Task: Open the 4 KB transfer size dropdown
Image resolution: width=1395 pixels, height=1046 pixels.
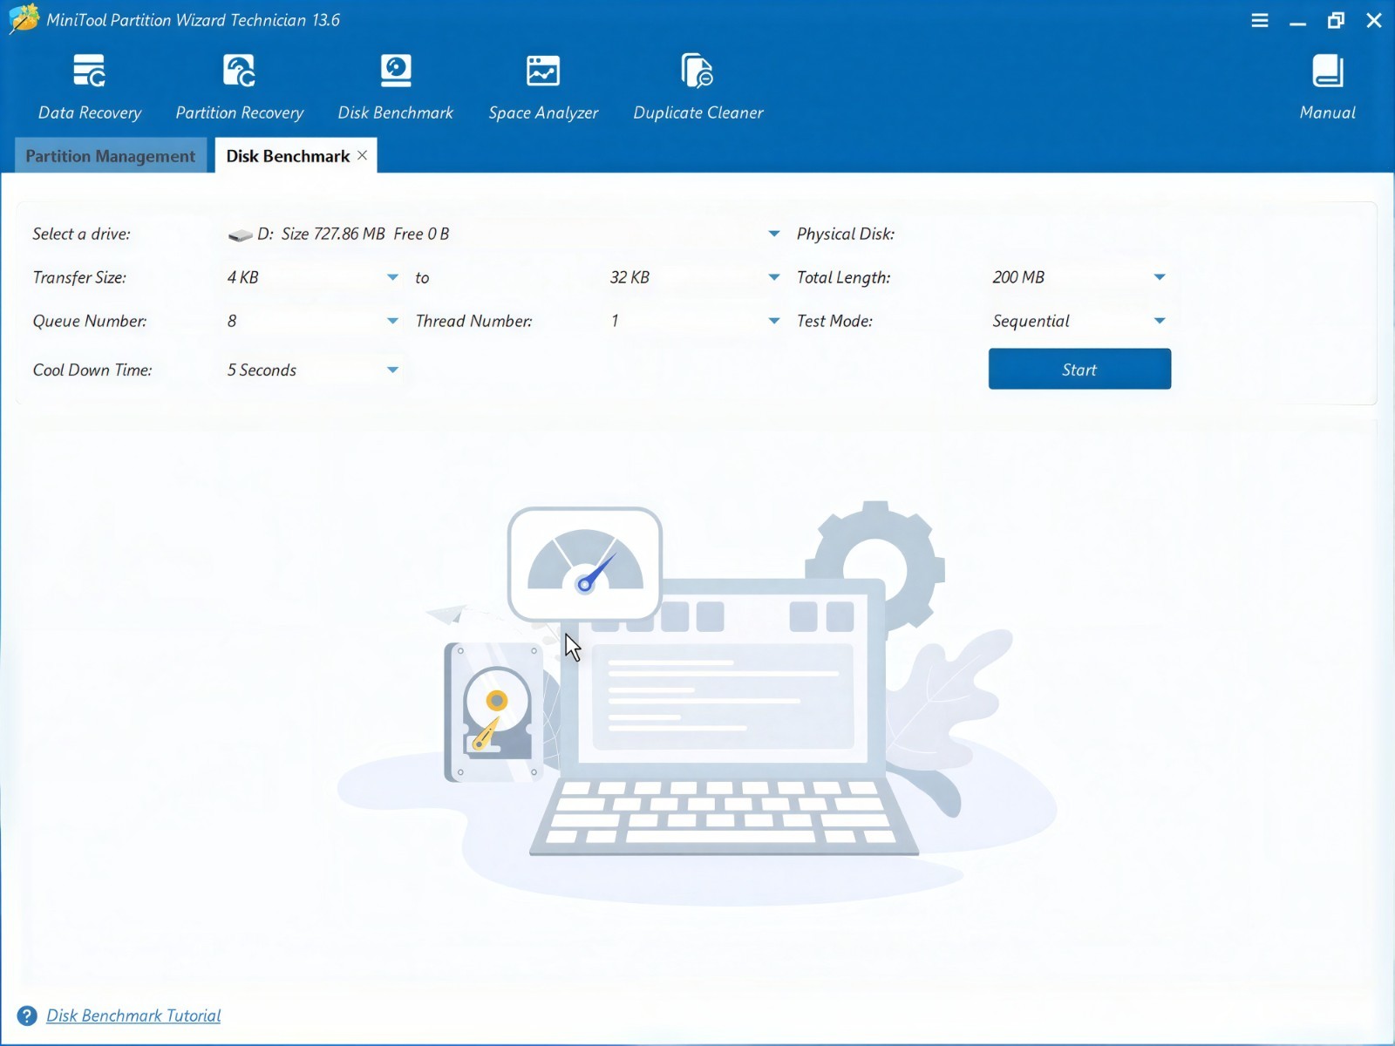Action: [392, 277]
